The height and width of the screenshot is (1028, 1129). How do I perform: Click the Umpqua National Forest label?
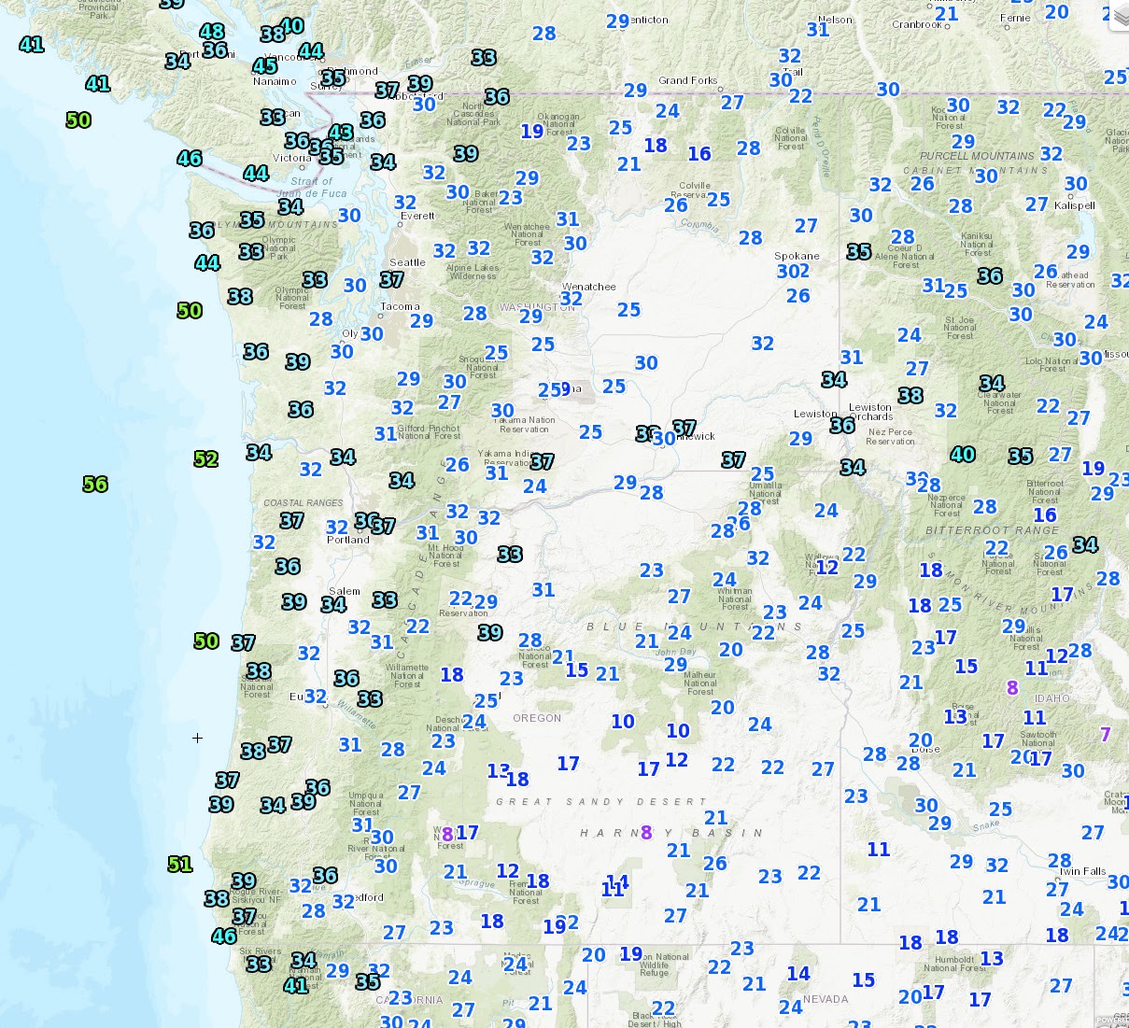pos(366,804)
